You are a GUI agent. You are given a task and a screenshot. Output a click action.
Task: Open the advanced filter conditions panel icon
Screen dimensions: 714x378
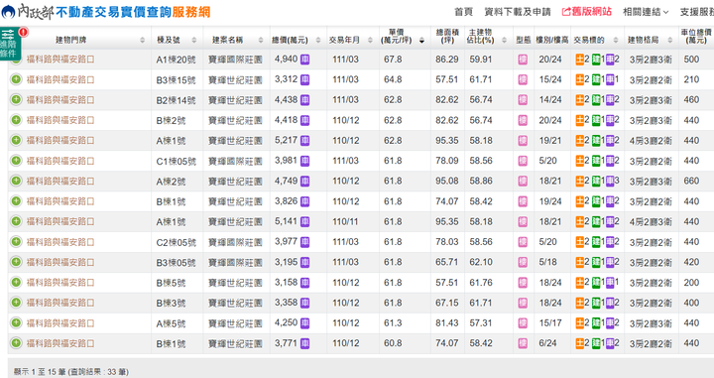click(10, 44)
